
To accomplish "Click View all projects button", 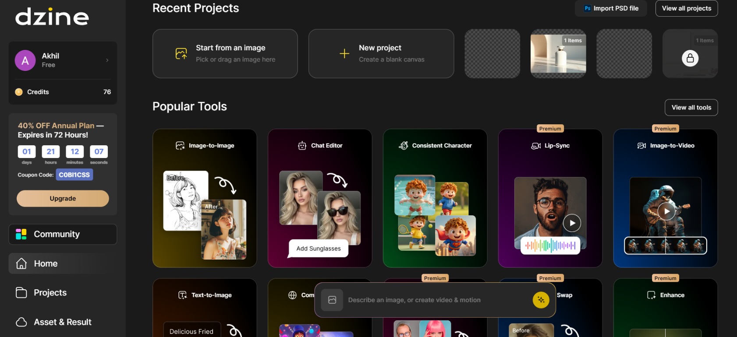I will click(687, 8).
